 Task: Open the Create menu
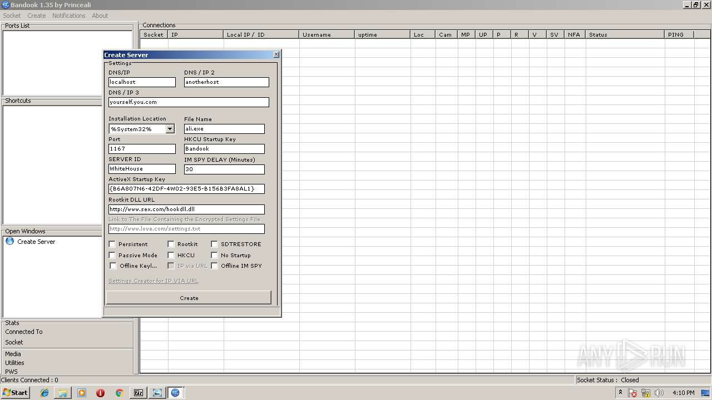pyautogui.click(x=37, y=16)
